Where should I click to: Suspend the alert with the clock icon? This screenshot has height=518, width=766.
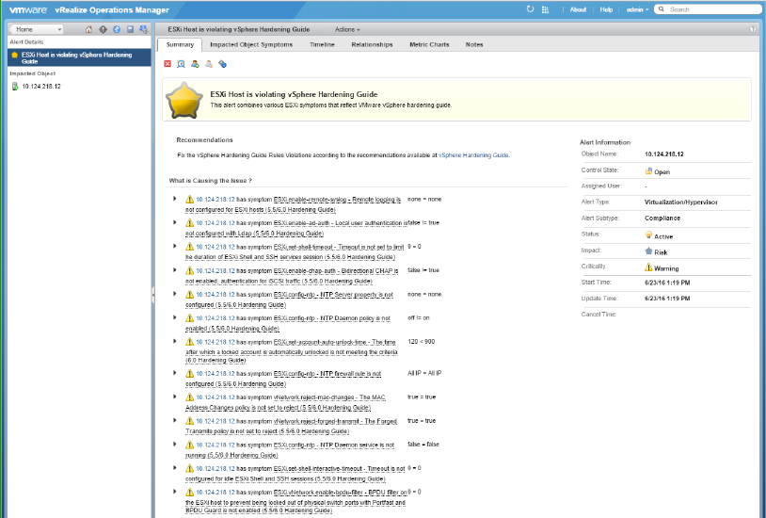tap(182, 64)
